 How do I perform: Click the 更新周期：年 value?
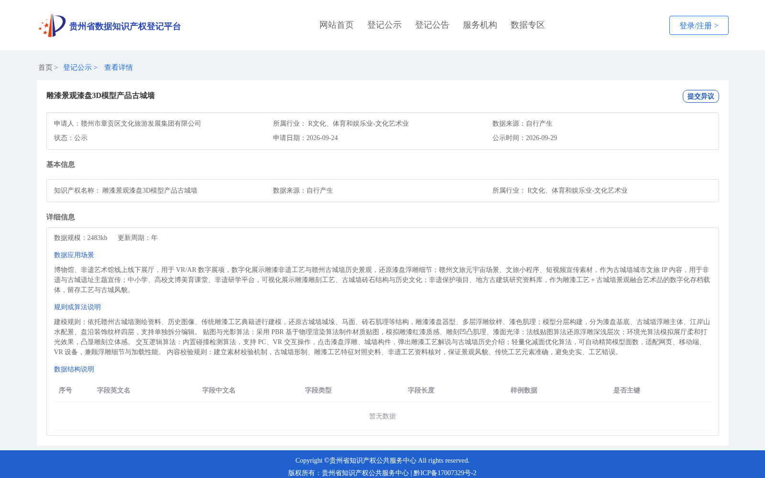[138, 238]
